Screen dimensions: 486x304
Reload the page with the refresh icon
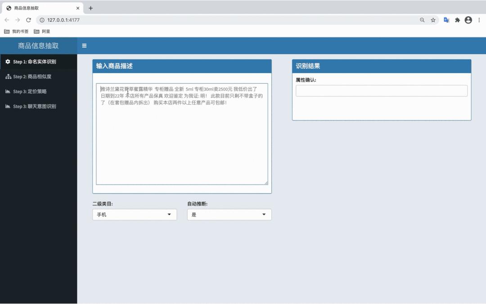pos(29,20)
